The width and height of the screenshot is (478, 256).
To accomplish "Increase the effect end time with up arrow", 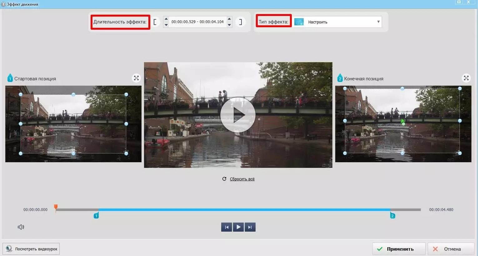I will (x=229, y=19).
